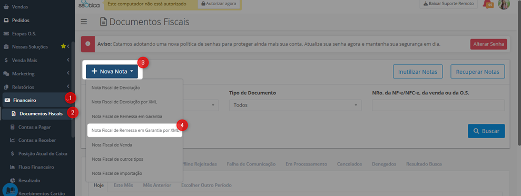Choose Nota Fiscal de Venda option
The width and height of the screenshot is (521, 196).
tap(107, 145)
